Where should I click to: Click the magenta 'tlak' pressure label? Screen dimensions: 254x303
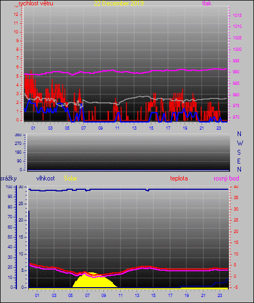tap(207, 3)
